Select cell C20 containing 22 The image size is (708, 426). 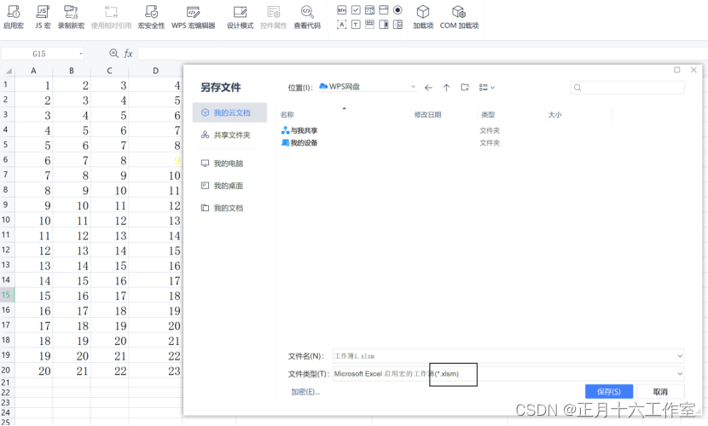pyautogui.click(x=109, y=371)
